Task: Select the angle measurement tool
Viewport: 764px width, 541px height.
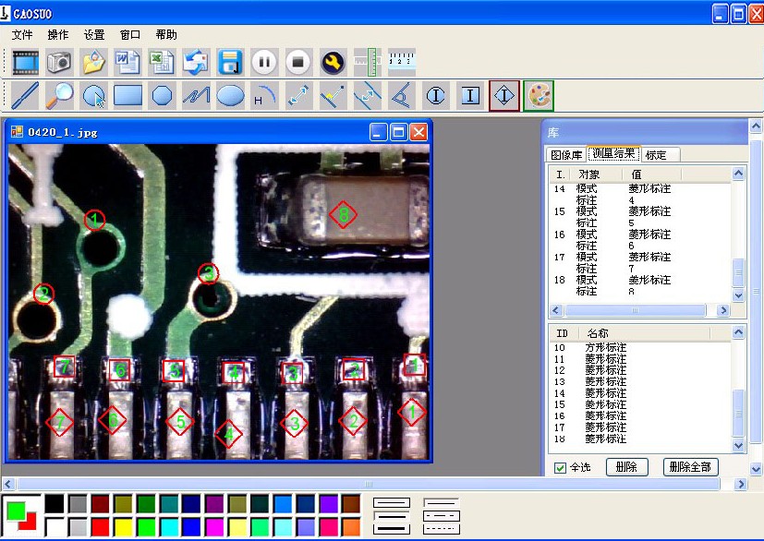Action: [x=402, y=95]
